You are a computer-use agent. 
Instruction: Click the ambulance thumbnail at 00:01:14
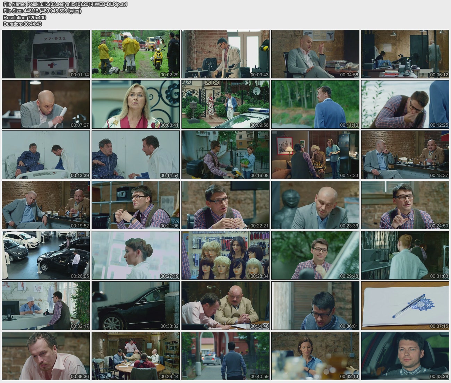click(x=46, y=54)
